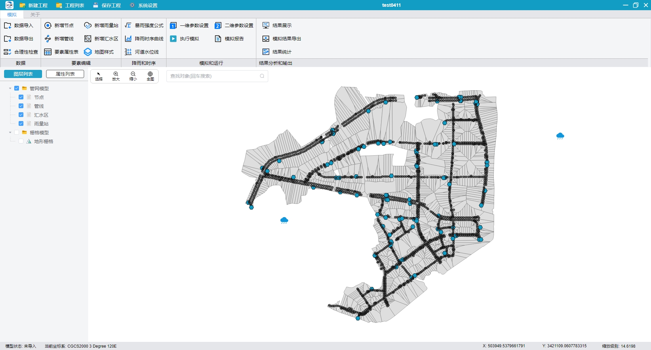
Task: Open the 地图样式 map style tool
Action: click(99, 52)
